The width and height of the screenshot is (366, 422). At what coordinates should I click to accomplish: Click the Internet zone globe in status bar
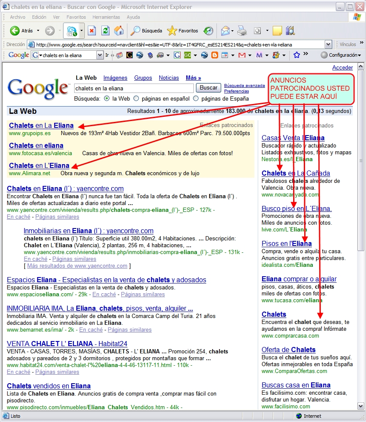(299, 416)
